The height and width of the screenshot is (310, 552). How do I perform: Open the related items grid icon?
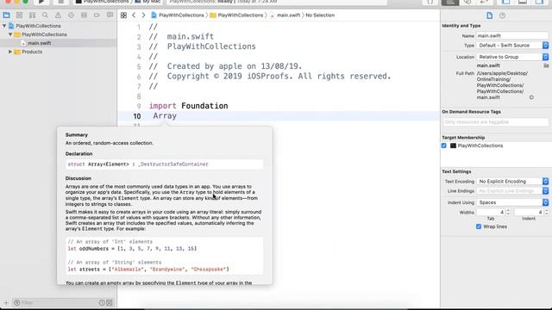123,15
